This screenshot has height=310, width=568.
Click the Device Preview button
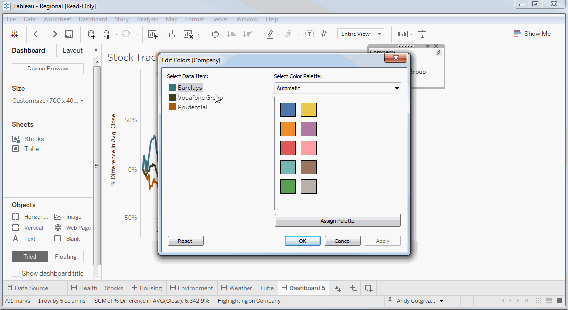pos(47,69)
